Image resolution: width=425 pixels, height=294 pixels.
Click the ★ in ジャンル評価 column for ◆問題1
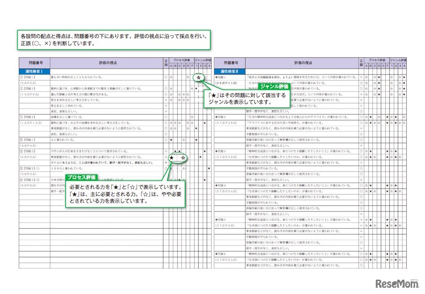click(404, 77)
